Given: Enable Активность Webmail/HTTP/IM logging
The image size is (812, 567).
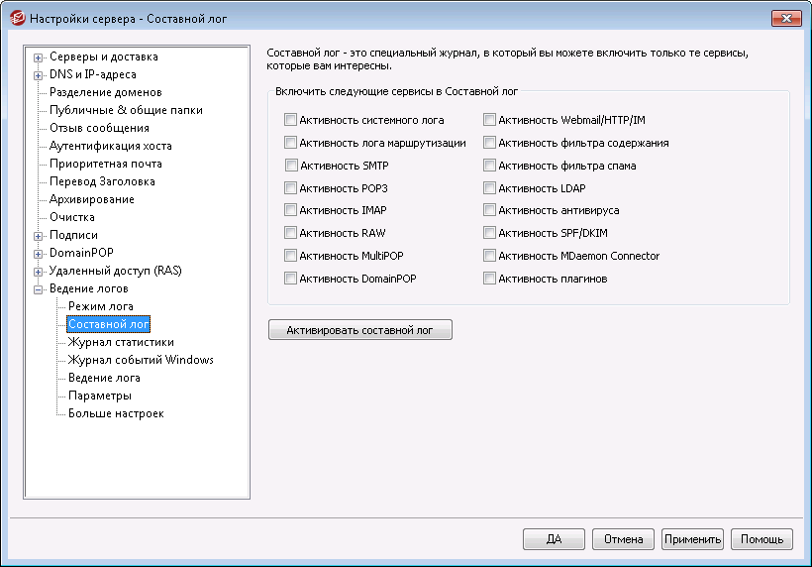Looking at the screenshot, I should coord(489,120).
